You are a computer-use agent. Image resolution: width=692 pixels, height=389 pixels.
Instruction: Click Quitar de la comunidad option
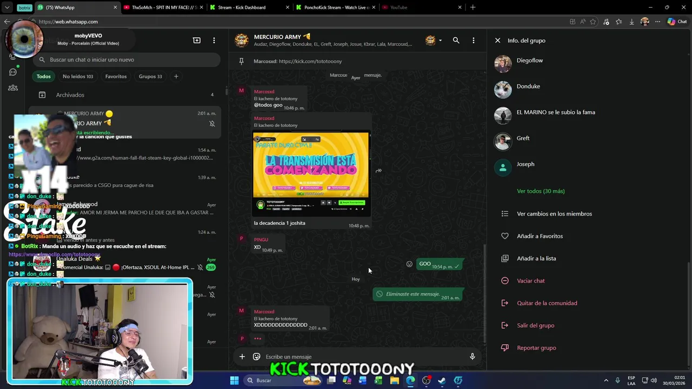[x=547, y=303]
